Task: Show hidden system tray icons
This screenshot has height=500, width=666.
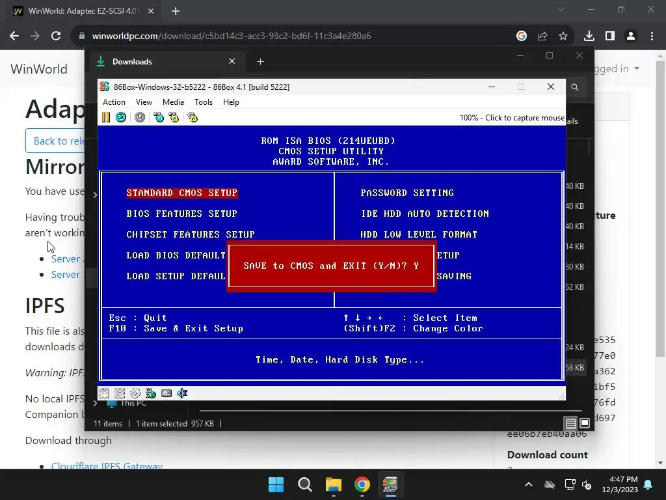Action: click(529, 484)
